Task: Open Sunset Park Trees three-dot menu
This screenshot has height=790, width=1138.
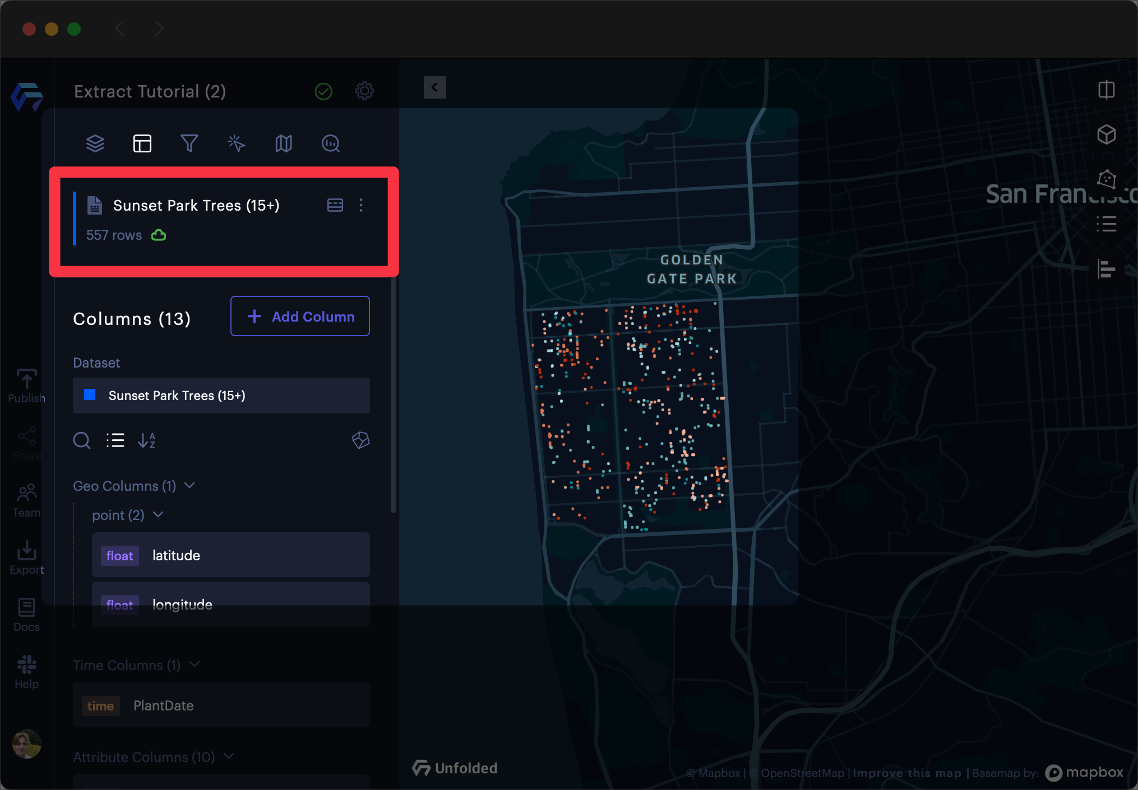Action: point(361,205)
